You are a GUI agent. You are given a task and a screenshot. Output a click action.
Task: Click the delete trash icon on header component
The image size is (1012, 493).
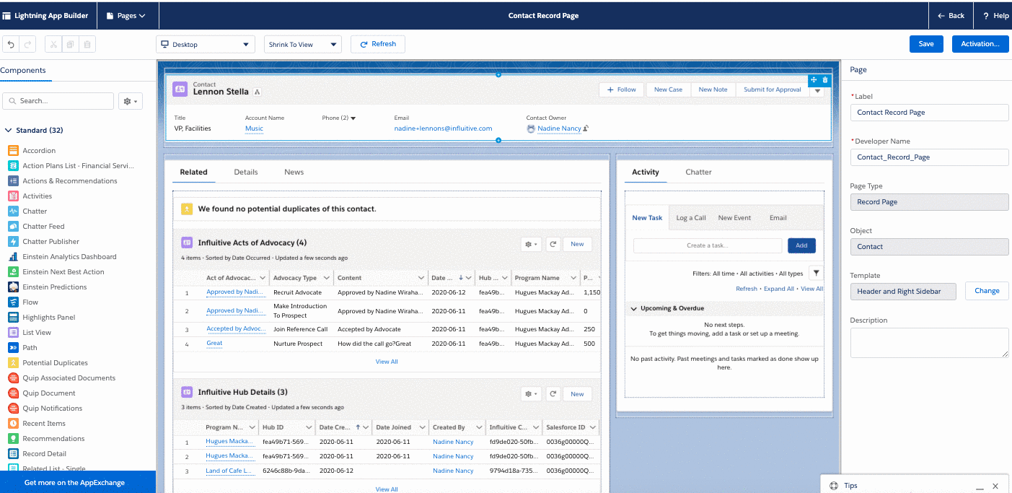(x=825, y=80)
